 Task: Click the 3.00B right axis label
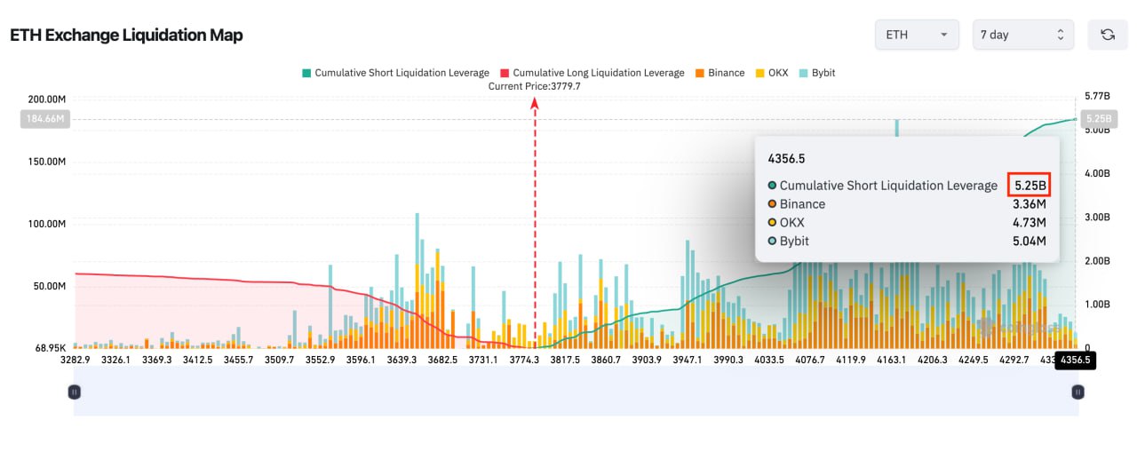tap(1098, 217)
